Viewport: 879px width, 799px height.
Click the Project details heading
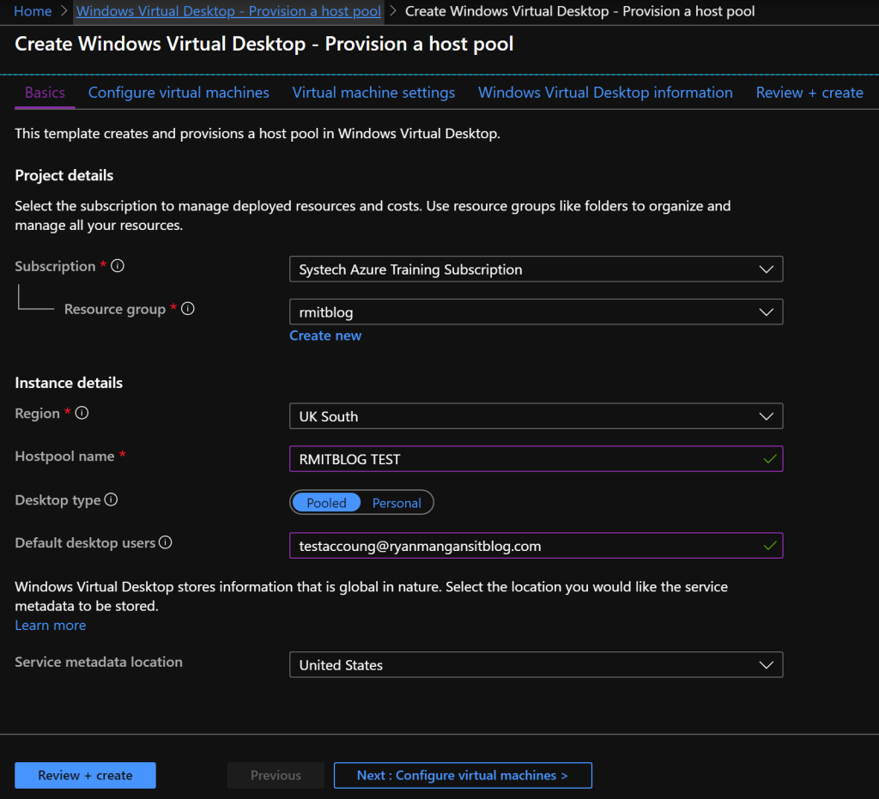pyautogui.click(x=64, y=175)
